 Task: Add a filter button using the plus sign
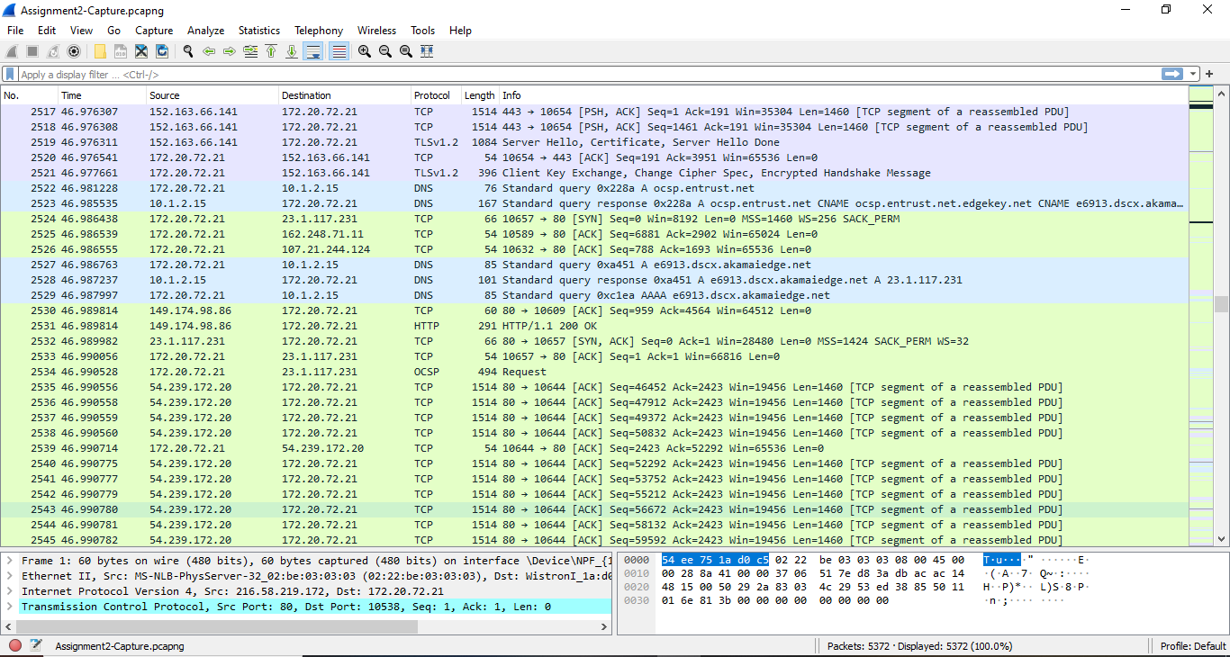pos(1209,74)
